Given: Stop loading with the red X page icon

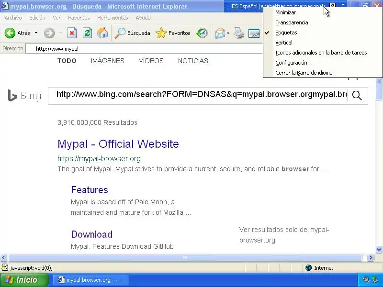Looking at the screenshot, I should [x=72, y=33].
